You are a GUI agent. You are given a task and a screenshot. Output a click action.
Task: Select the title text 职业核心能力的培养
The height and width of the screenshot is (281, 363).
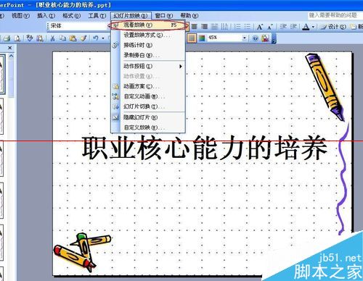click(x=205, y=148)
